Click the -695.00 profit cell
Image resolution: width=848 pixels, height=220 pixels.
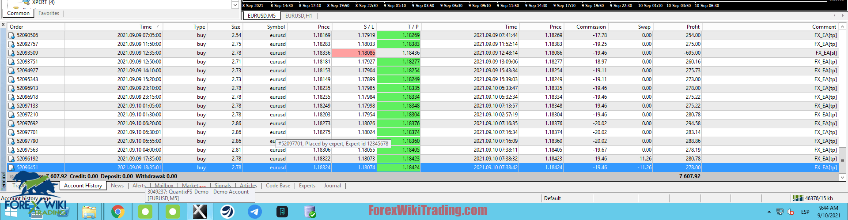click(677, 53)
